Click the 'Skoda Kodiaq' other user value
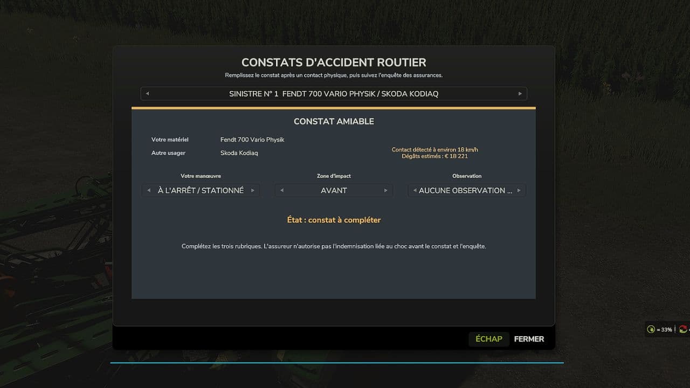This screenshot has height=388, width=690. (239, 153)
